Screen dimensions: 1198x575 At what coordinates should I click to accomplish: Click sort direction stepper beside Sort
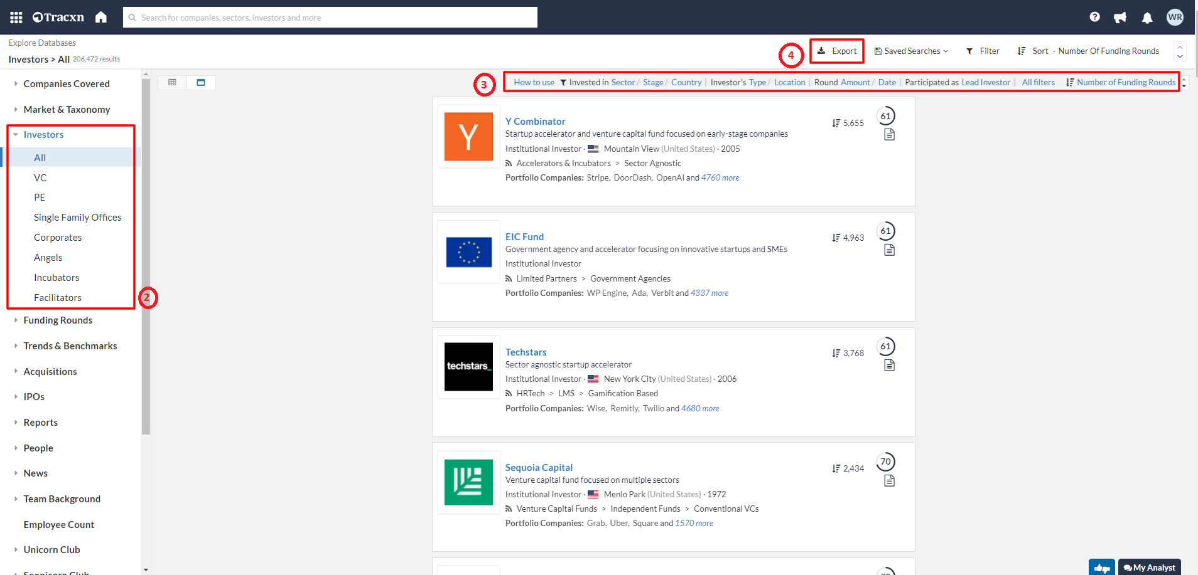click(1180, 51)
